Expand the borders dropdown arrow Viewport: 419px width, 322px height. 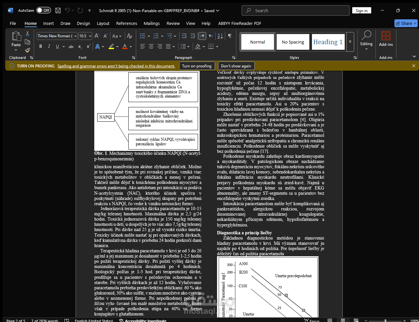click(217, 47)
